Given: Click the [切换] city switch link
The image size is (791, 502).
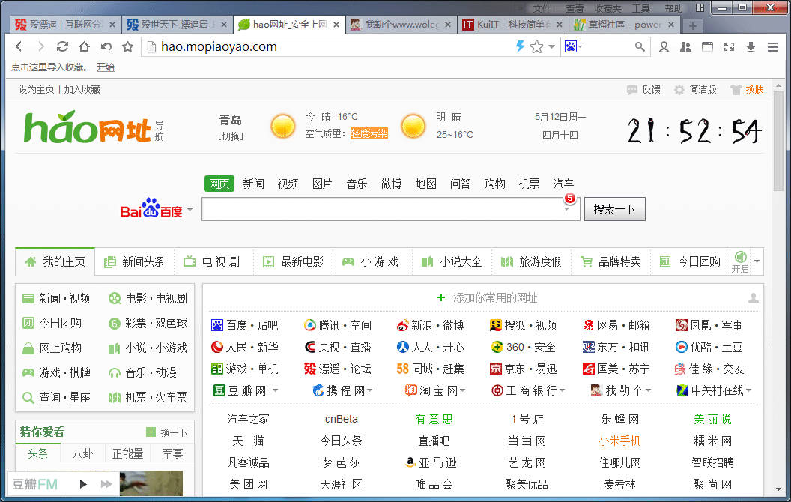Looking at the screenshot, I should (x=231, y=136).
